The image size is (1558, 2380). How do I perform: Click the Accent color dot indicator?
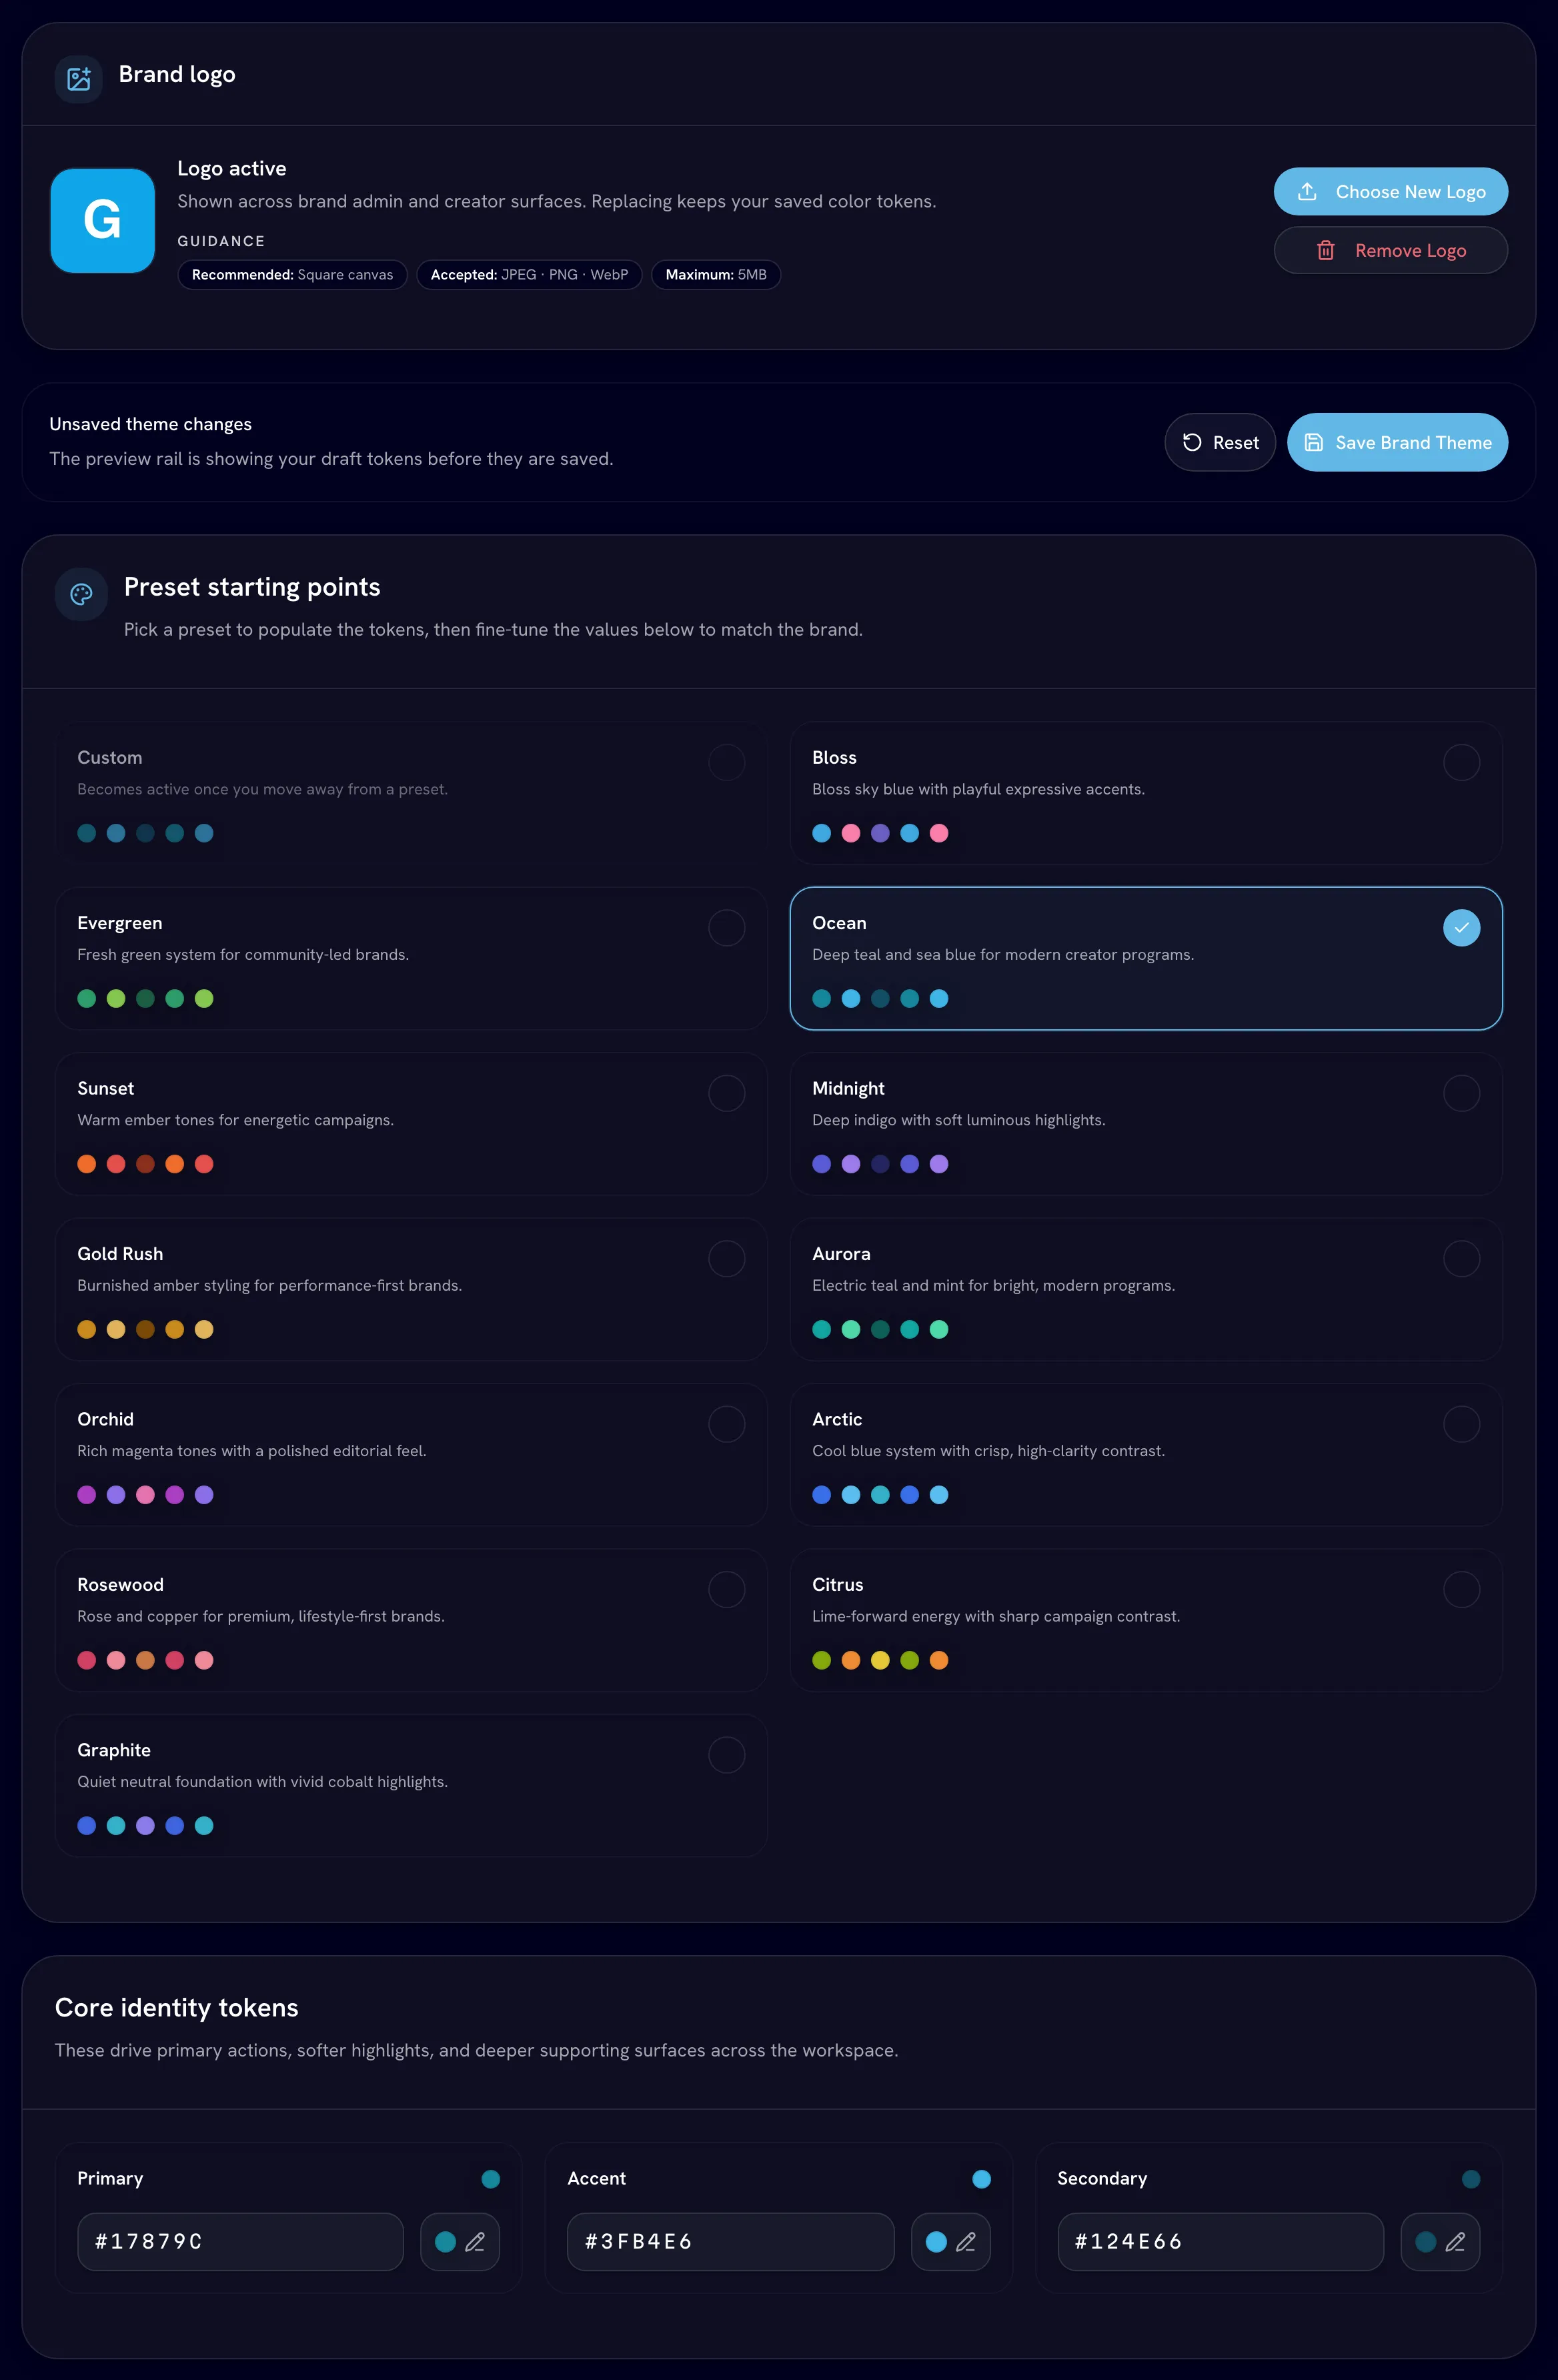point(982,2179)
